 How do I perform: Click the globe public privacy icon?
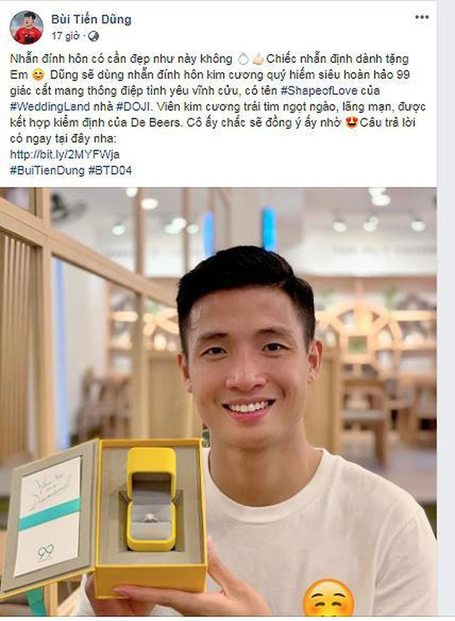[94, 36]
